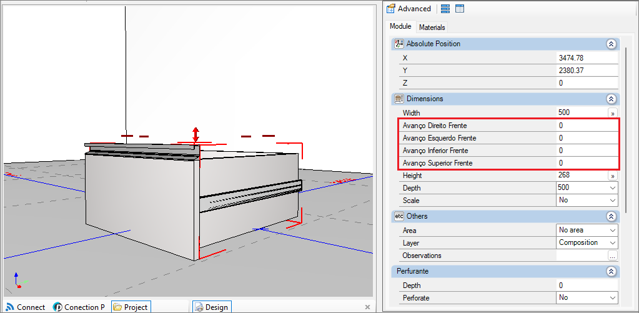Viewport: 639px width, 313px height.
Task: Switch to the list view icon beside Advanced
Action: tap(445, 9)
